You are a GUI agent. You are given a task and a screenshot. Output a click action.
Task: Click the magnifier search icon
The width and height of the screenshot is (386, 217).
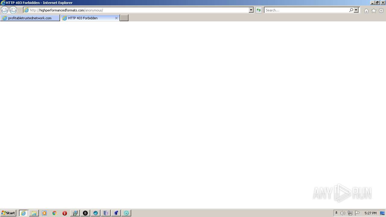pos(351,10)
